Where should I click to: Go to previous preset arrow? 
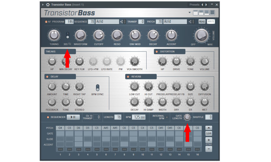(202, 5)
